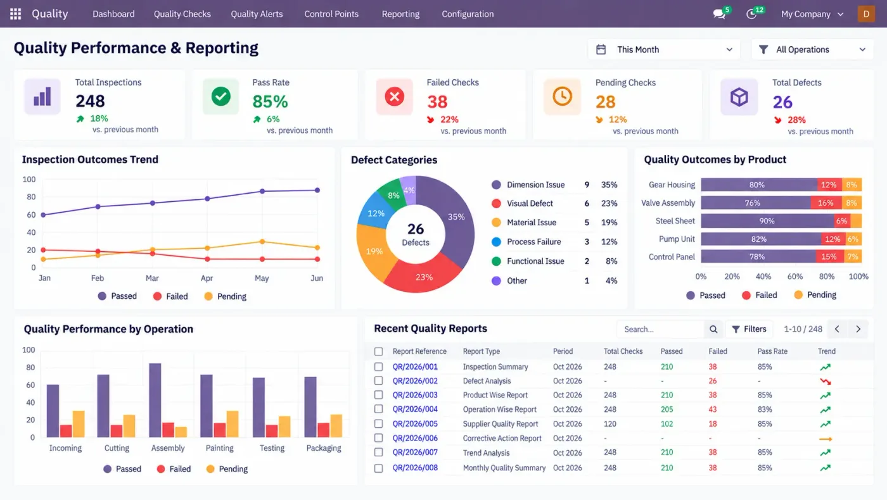Click Dimension Issue purple legend dot
887x500 pixels.
496,185
